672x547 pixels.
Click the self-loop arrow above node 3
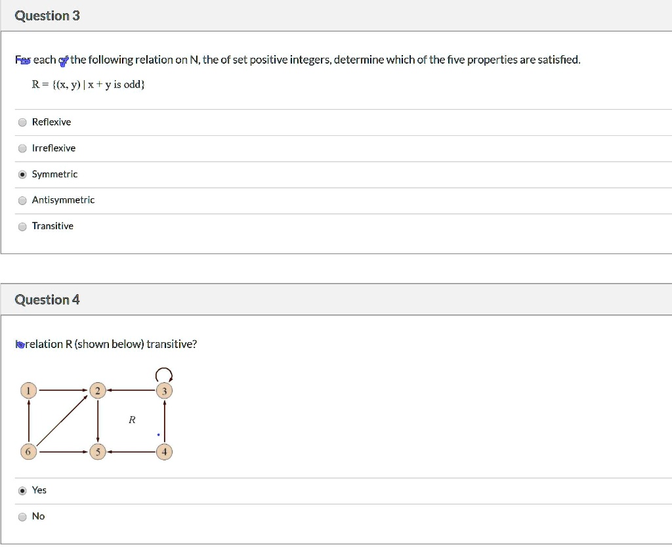click(164, 374)
